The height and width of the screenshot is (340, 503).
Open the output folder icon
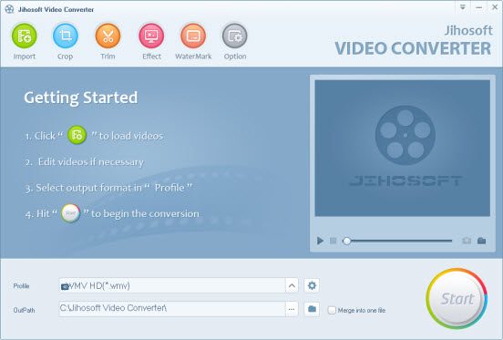pyautogui.click(x=312, y=309)
